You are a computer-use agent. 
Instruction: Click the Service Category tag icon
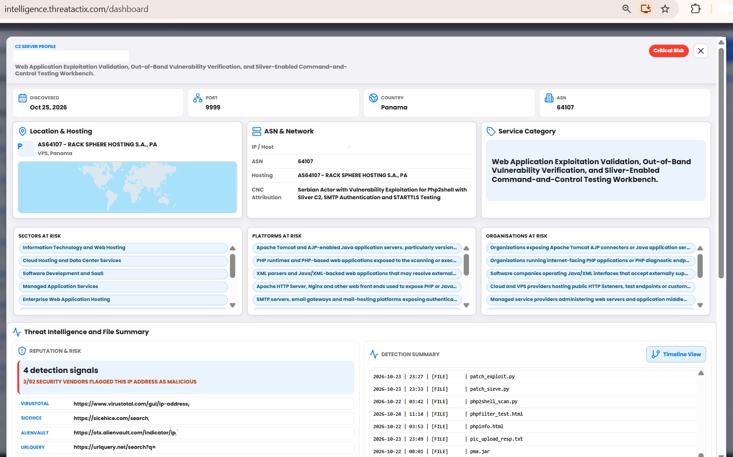[x=491, y=132]
